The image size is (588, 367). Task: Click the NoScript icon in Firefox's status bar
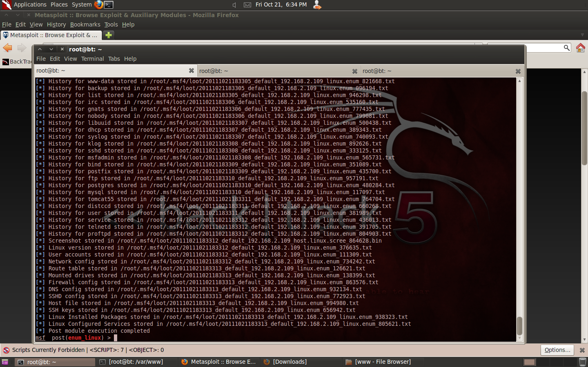click(x=6, y=350)
